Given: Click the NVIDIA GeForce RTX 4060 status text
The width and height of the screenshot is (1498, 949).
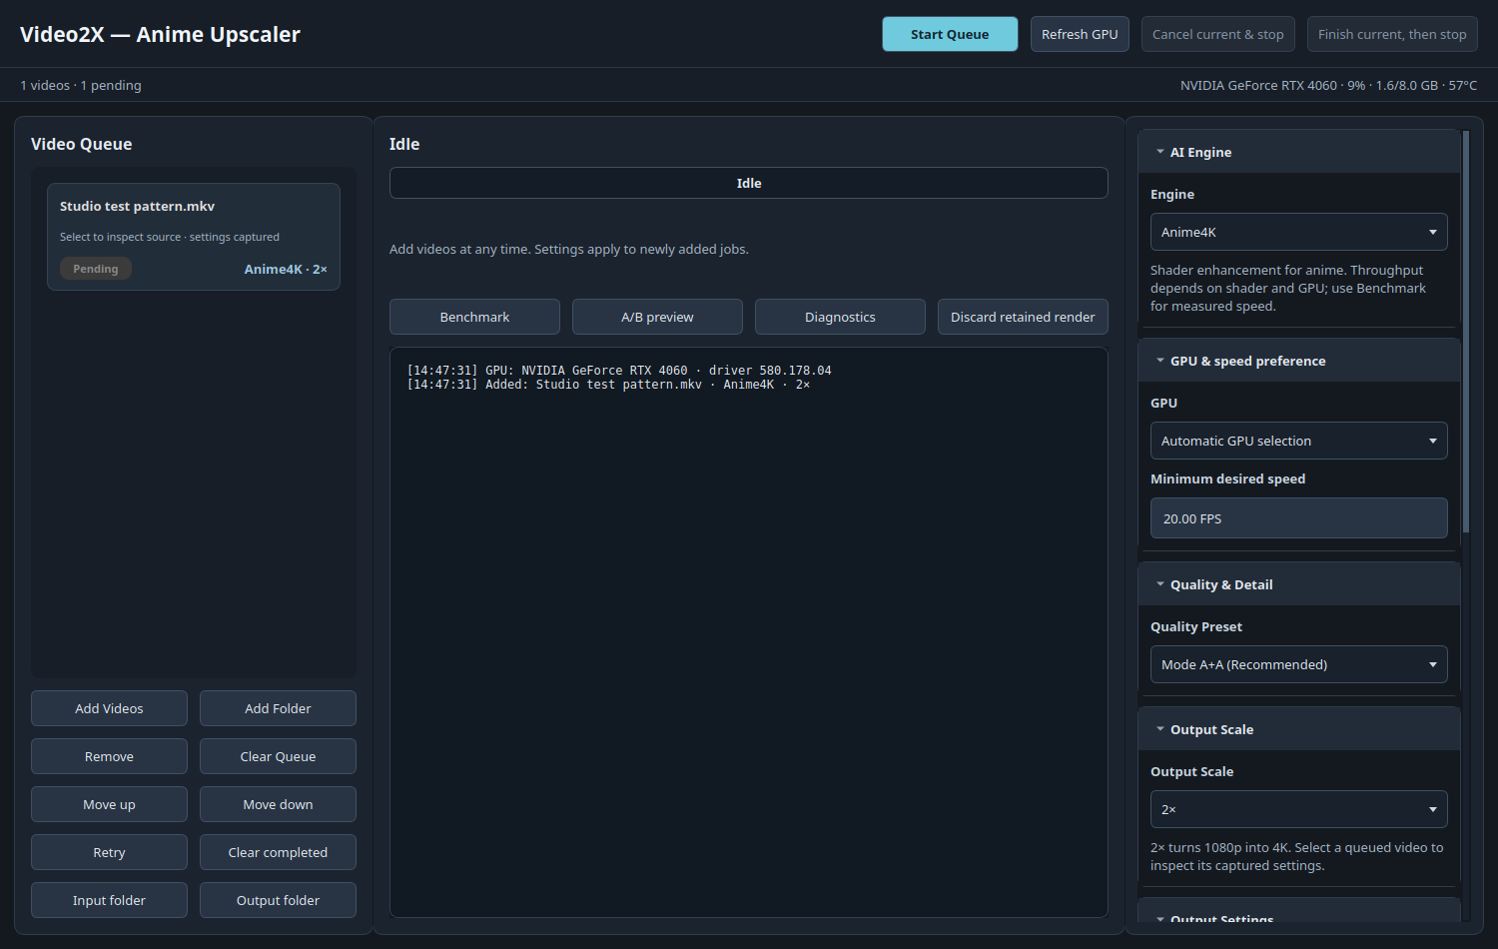Looking at the screenshot, I should [x=1328, y=85].
